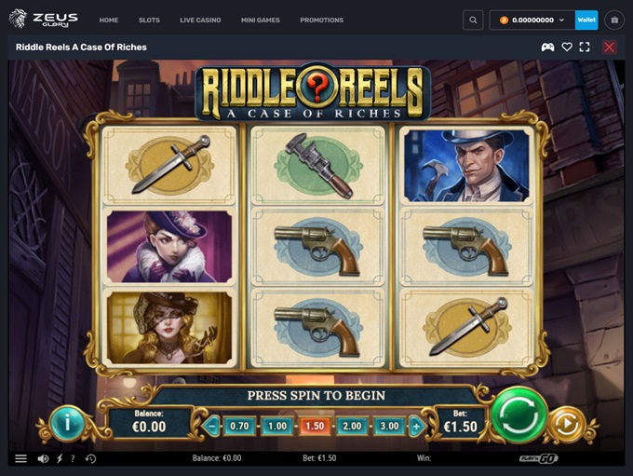Go to the Live Casino menu
Screen dimensions: 633x476
[x=200, y=20]
